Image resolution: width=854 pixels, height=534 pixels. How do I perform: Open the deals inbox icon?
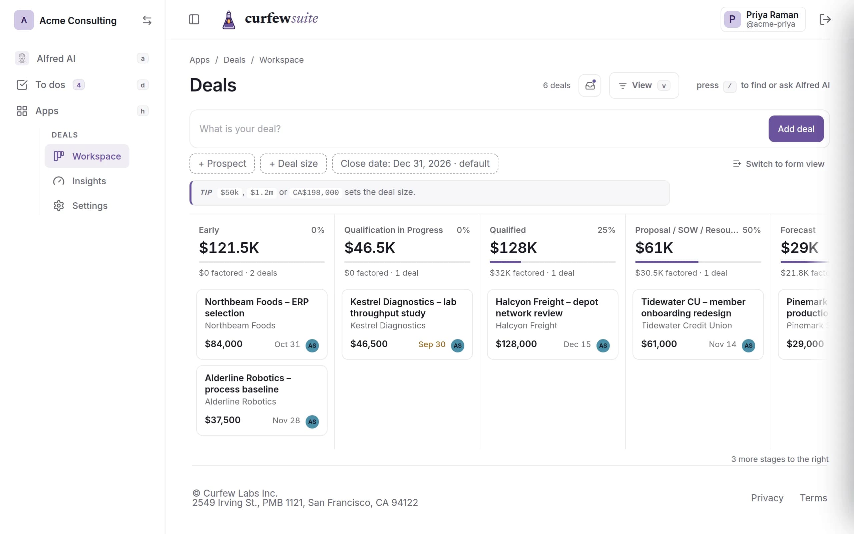click(x=590, y=85)
